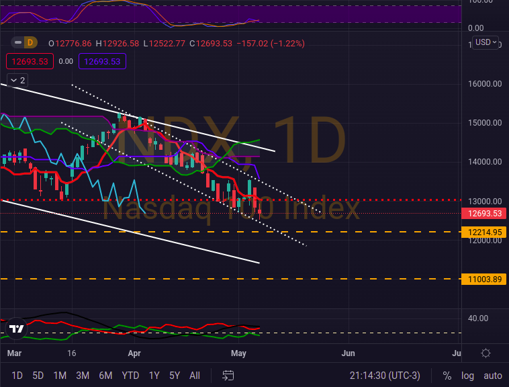Click the gray symbol status pill icon

click(x=18, y=42)
